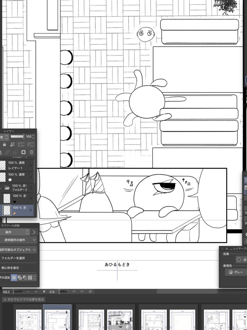
Task: Zoom out with the minus icon
Action: click(x=28, y=291)
